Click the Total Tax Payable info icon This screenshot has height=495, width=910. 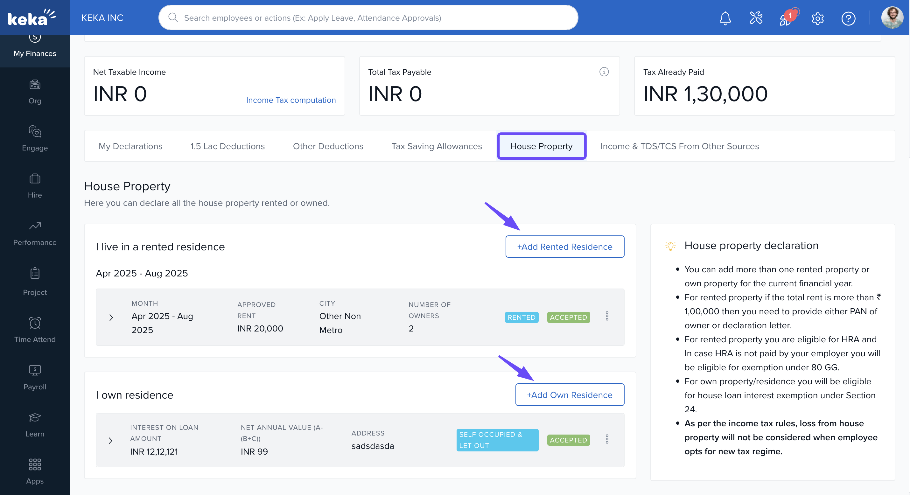coord(604,72)
